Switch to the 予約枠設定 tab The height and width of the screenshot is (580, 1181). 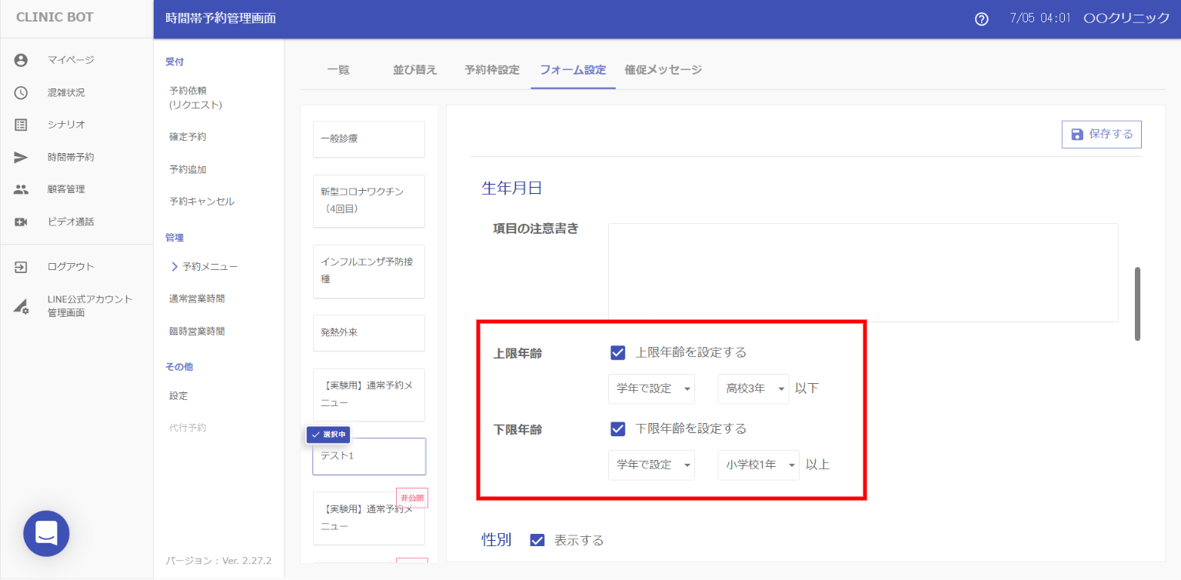click(492, 70)
